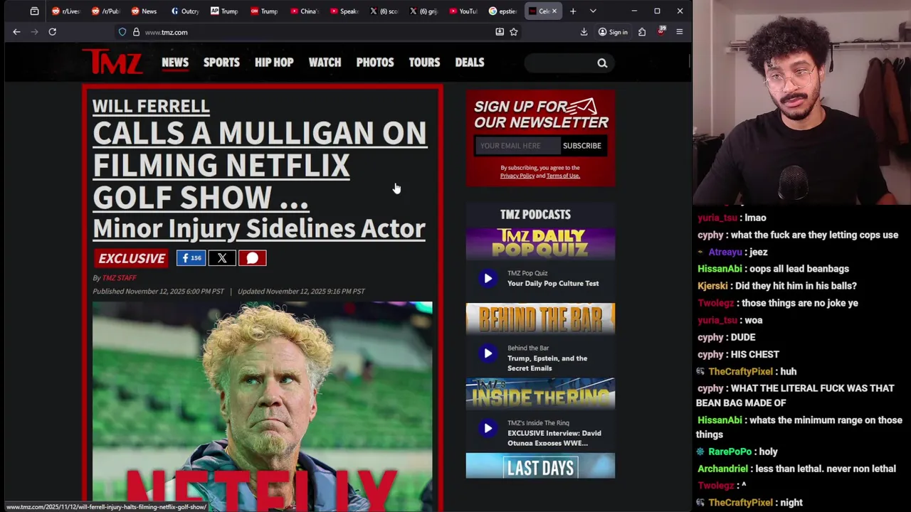Switch to the Google epstien tab
Screen dimensions: 911x512
pyautogui.click(x=502, y=11)
